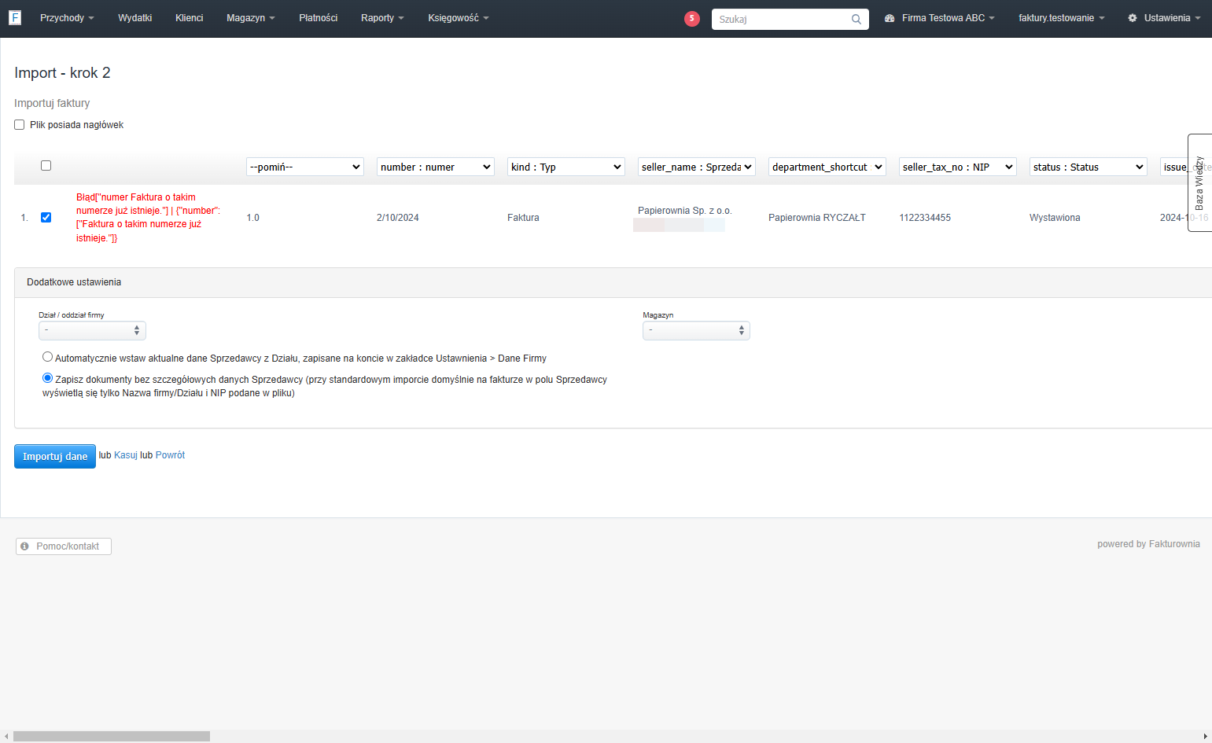
Task: Open the Płatności page
Action: (x=319, y=18)
